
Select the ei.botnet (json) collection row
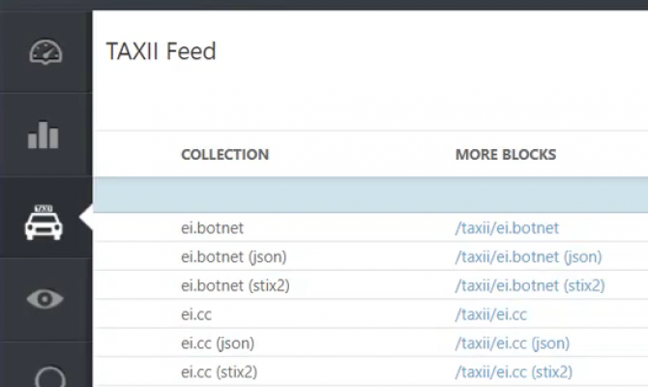tap(233, 256)
